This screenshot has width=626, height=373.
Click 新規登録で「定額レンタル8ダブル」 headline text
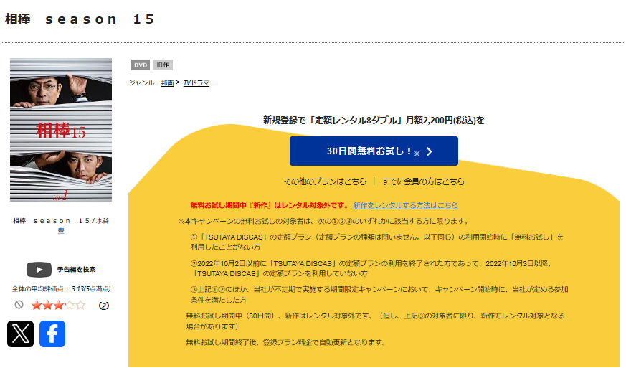coord(374,121)
